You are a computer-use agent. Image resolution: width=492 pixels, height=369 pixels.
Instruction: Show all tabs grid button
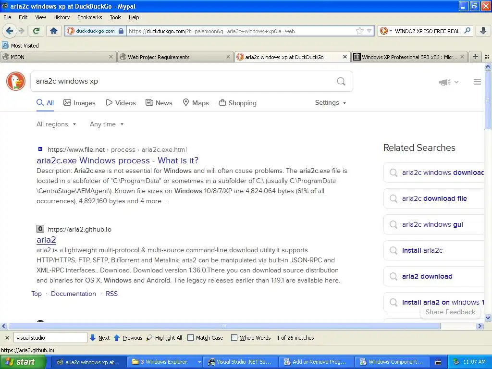pos(487,57)
